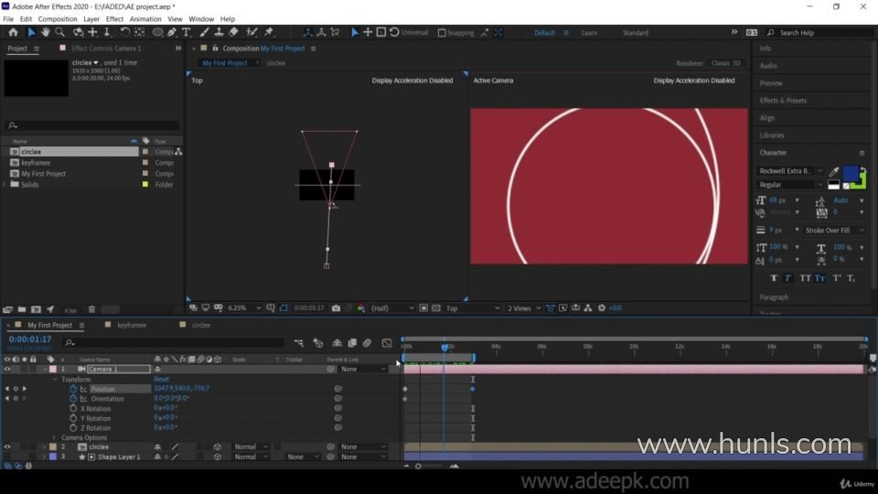The image size is (878, 494).
Task: Select the Pen tool
Action: point(172,32)
